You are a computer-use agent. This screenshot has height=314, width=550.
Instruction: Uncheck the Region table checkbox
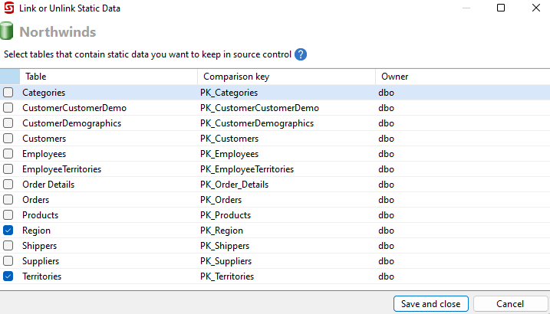click(8, 231)
